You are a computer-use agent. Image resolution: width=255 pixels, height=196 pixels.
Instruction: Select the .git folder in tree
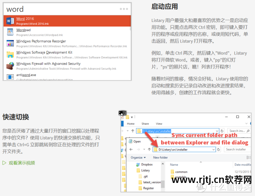pyautogui.click(x=143, y=176)
